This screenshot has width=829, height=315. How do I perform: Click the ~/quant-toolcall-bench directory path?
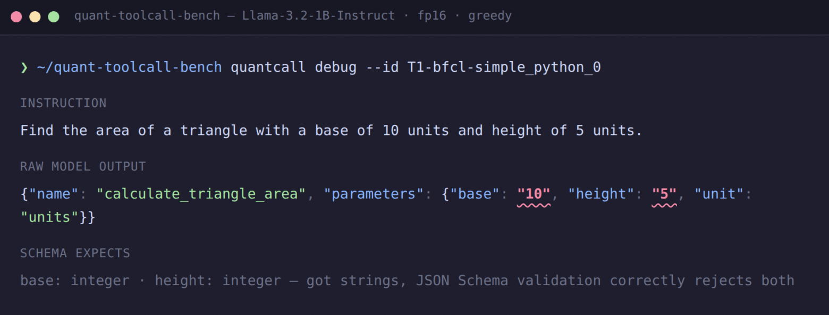(x=129, y=68)
